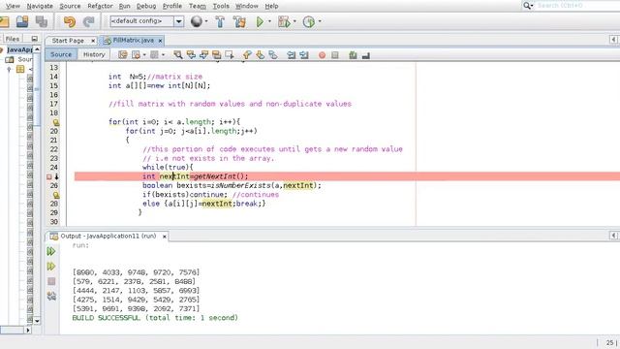Expand the Profile Project dropdown arrow
Viewport: 620px width, 349px height.
click(320, 21)
